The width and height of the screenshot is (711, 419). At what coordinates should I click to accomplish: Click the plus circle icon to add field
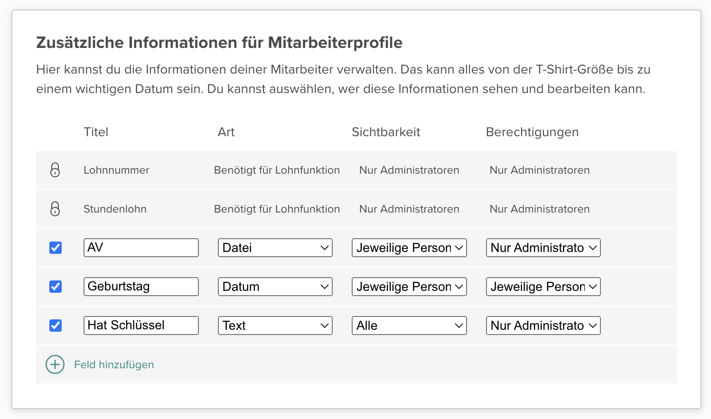pos(55,364)
